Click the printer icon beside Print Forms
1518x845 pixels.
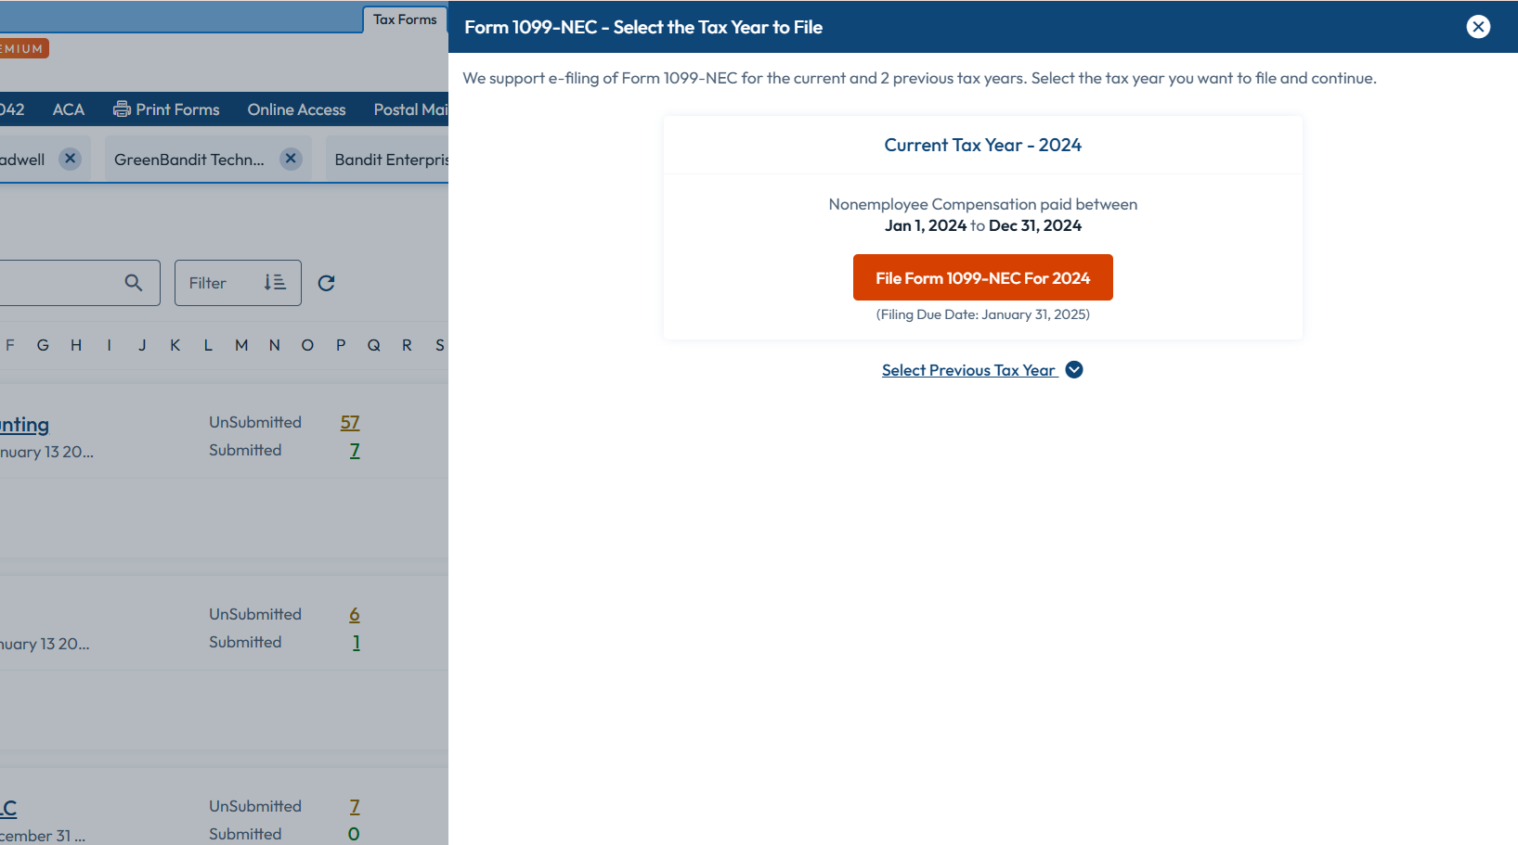[x=122, y=109]
